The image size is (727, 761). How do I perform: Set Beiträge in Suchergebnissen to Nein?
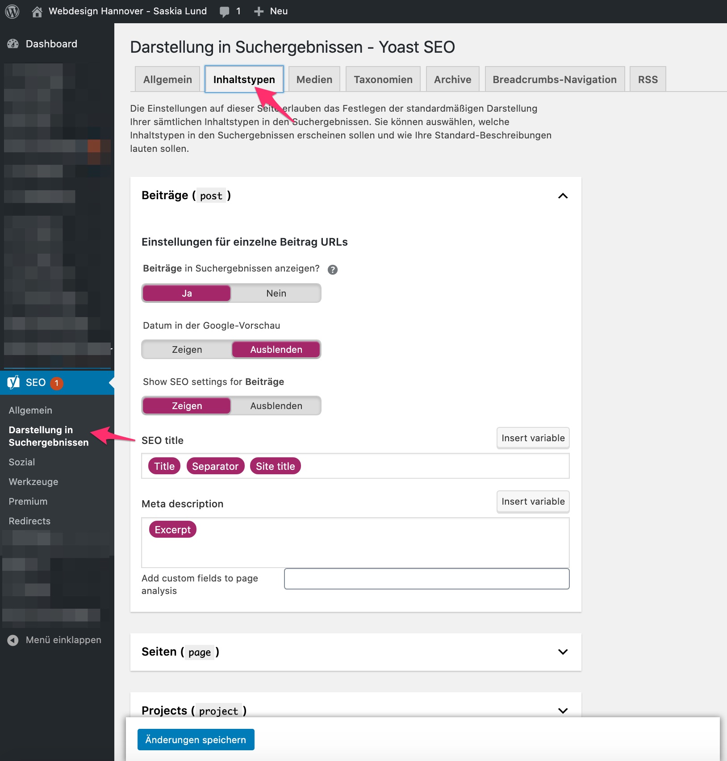point(276,293)
